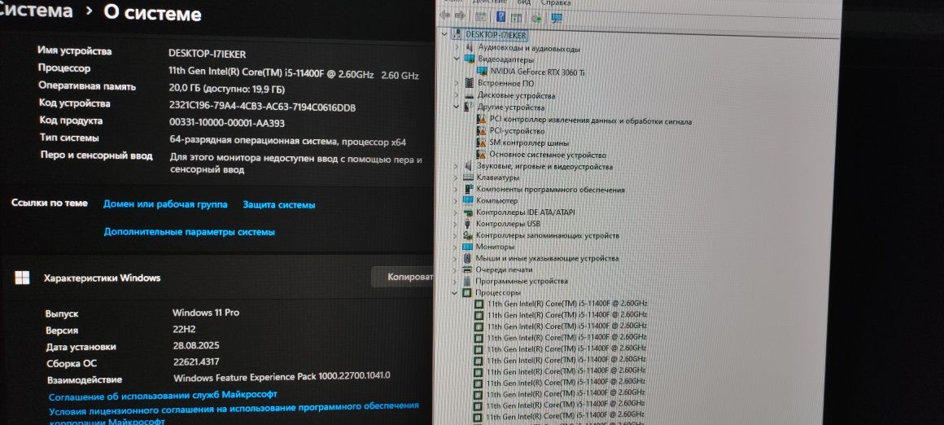Select the PCI-устройство tree label
Viewport: 944px width, 425px height.
pyautogui.click(x=517, y=131)
